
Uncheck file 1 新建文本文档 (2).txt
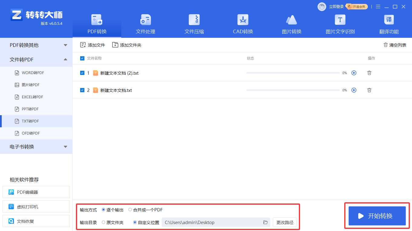point(82,73)
